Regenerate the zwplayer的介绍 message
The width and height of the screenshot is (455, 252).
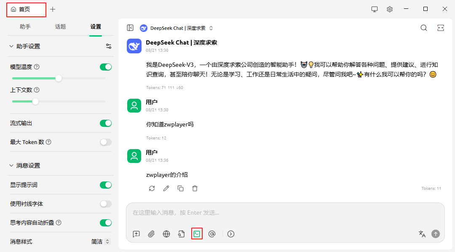[152, 189]
